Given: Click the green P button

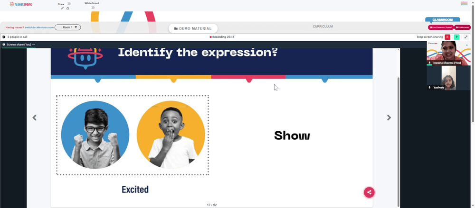Looking at the screenshot, I should (x=456, y=37).
